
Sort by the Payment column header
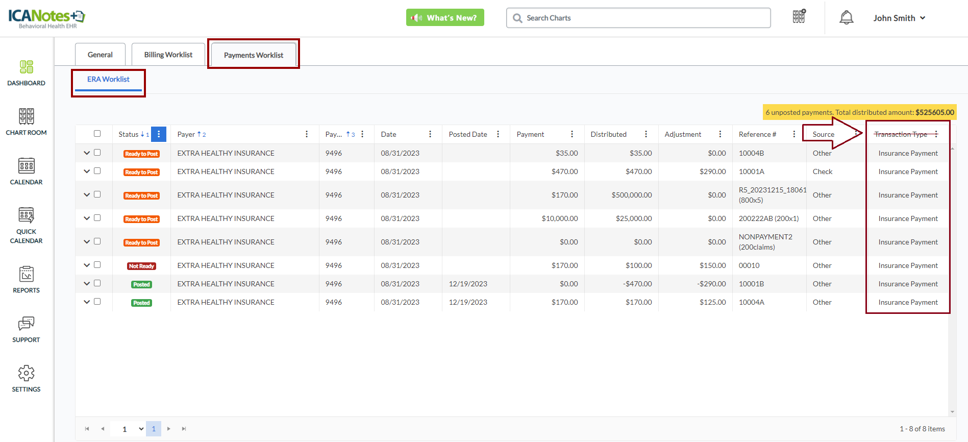point(530,134)
